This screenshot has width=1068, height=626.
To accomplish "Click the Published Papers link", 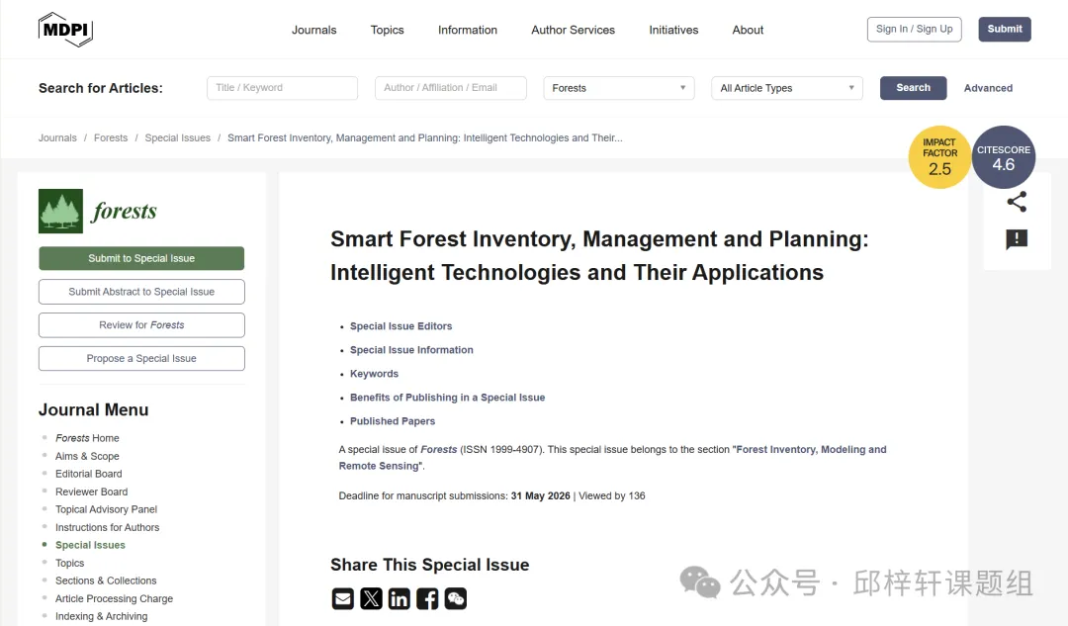I will [x=393, y=421].
